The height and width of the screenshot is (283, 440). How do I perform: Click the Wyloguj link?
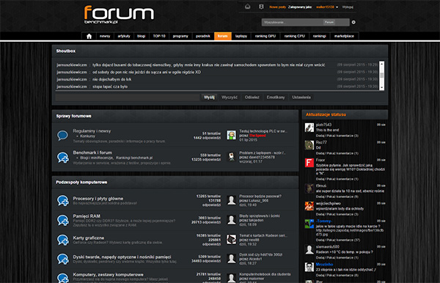click(348, 7)
